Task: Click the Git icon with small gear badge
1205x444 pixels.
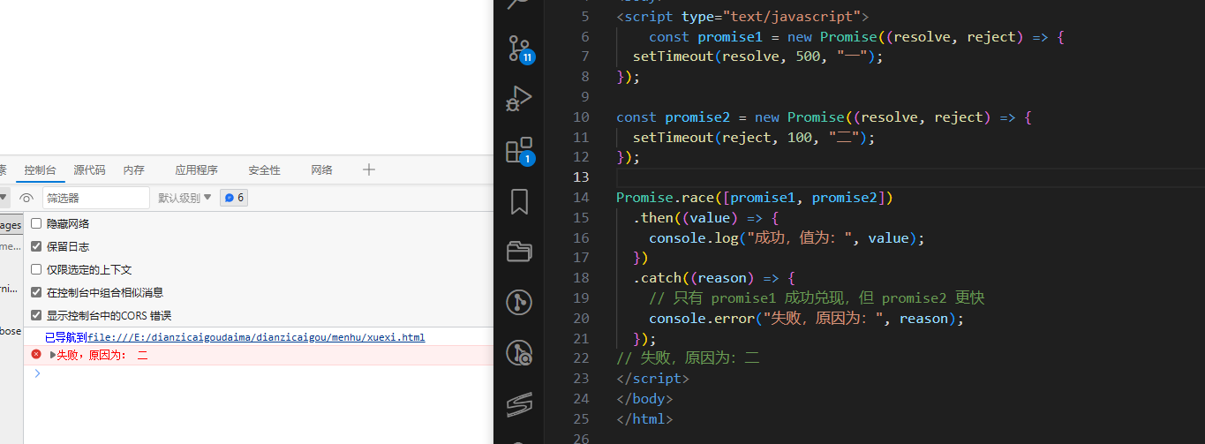Action: 519,354
